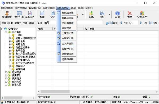Expand the 存放地点 node
The height and width of the screenshot is (104, 159).
coord(6,82)
